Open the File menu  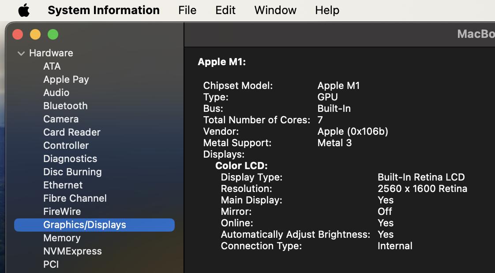[x=187, y=10]
